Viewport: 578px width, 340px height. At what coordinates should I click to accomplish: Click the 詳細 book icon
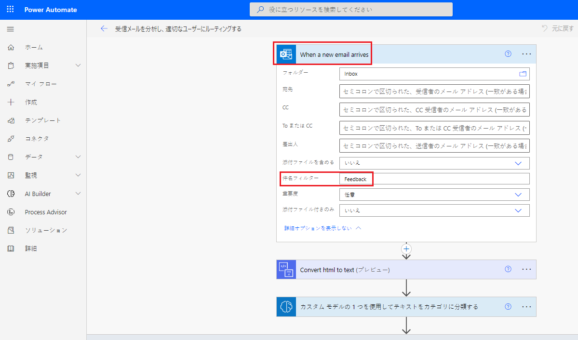[11, 248]
